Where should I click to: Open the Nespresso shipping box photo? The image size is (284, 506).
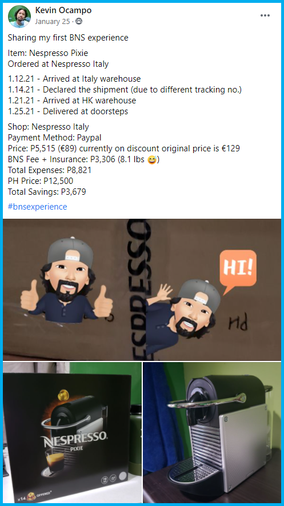pyautogui.click(x=142, y=290)
